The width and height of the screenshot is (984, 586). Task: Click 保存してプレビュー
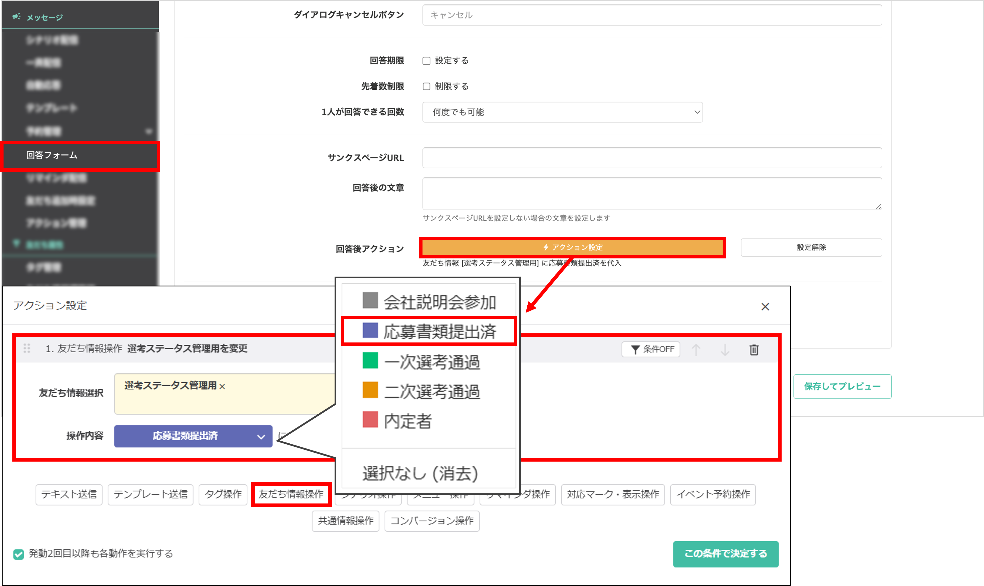[842, 387]
